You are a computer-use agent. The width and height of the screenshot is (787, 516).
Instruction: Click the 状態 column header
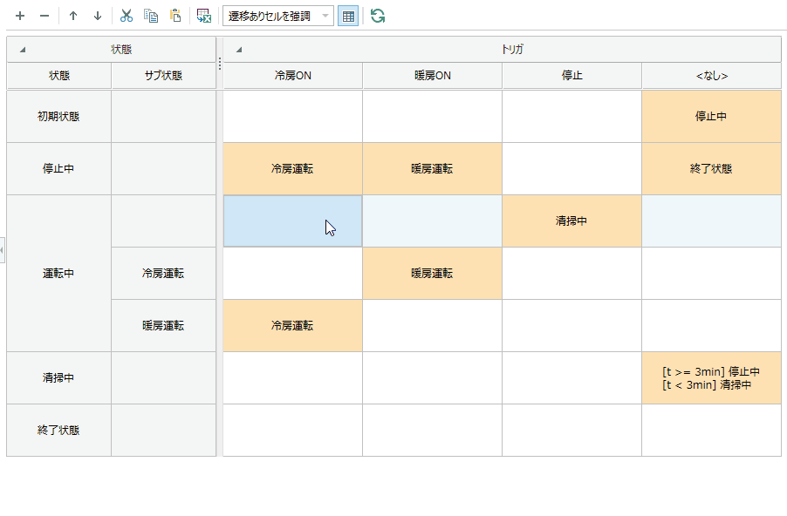(59, 76)
